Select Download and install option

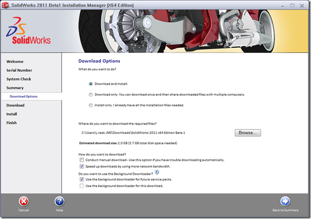[91, 84]
